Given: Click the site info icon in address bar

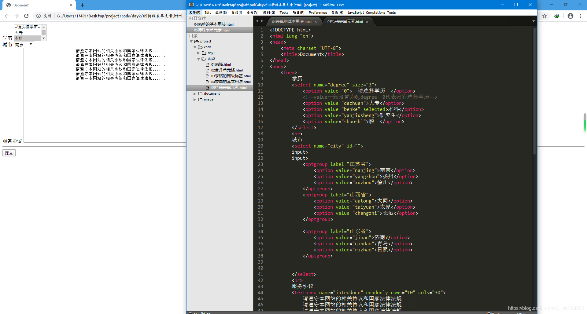Looking at the screenshot, I should [x=39, y=16].
